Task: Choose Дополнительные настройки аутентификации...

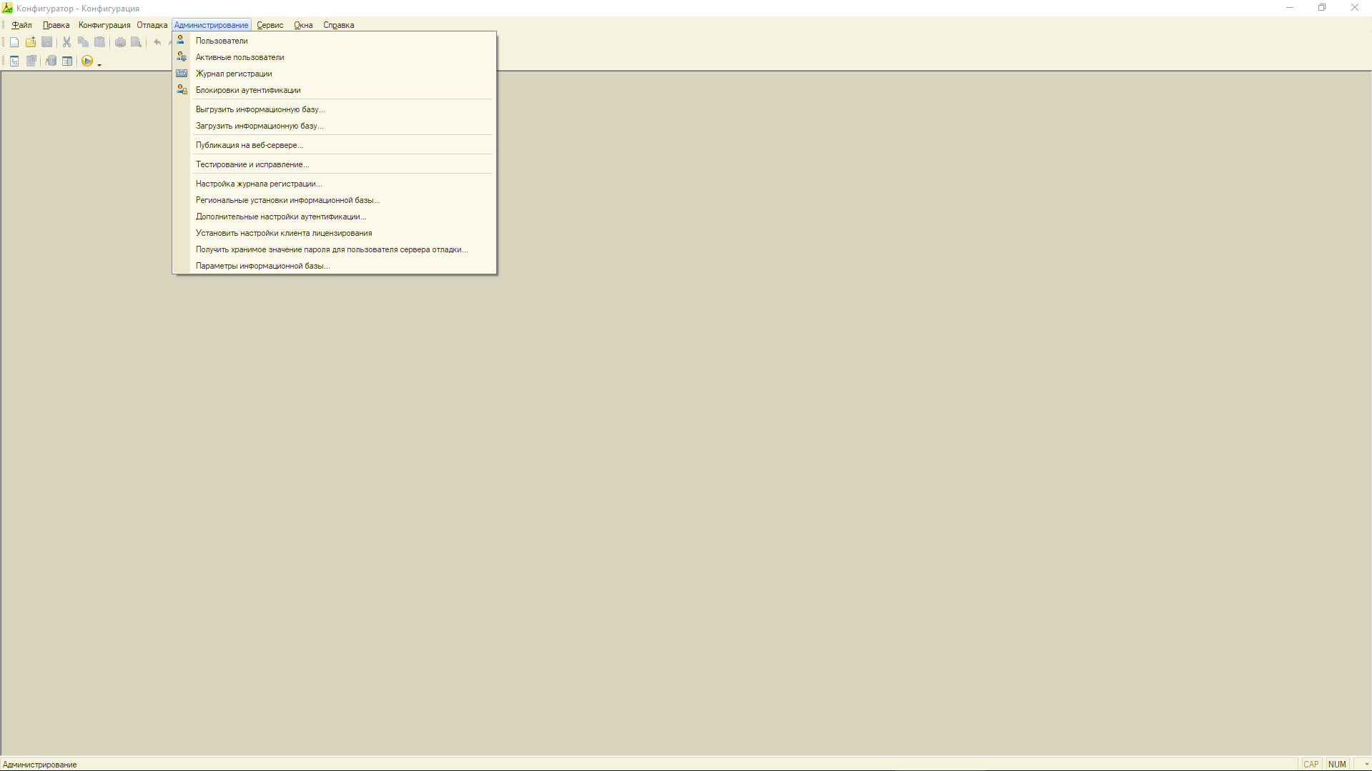Action: pyautogui.click(x=335, y=217)
